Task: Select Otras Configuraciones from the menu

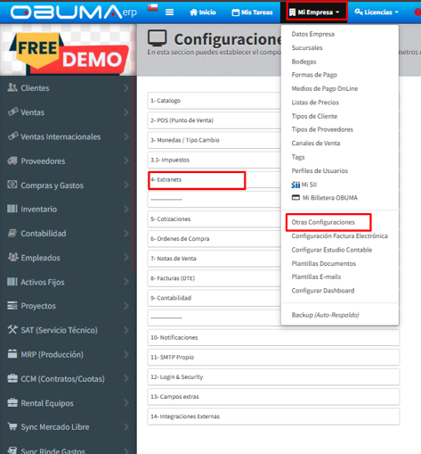Action: pyautogui.click(x=323, y=222)
